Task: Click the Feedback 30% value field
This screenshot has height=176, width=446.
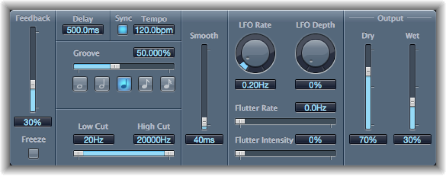Action: (x=33, y=122)
